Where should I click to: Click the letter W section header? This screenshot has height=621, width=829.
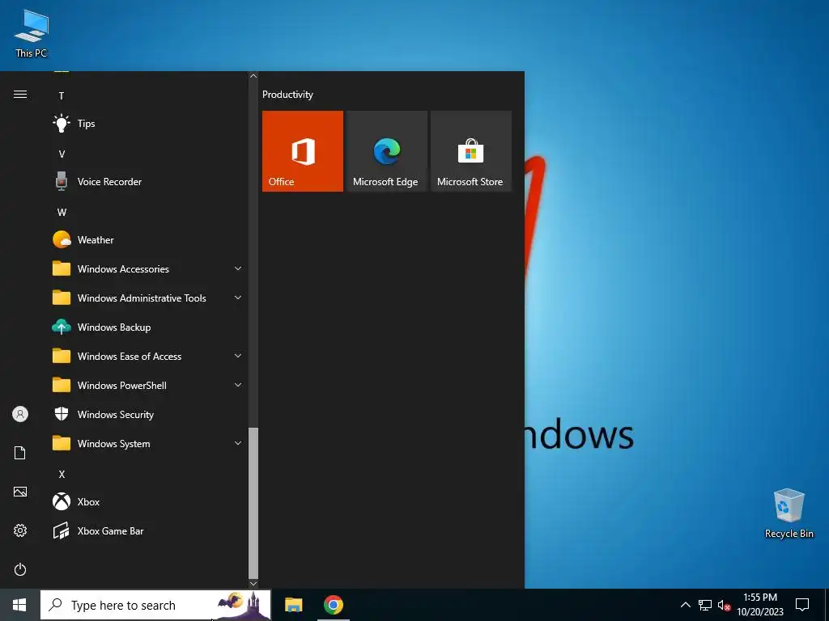point(62,213)
